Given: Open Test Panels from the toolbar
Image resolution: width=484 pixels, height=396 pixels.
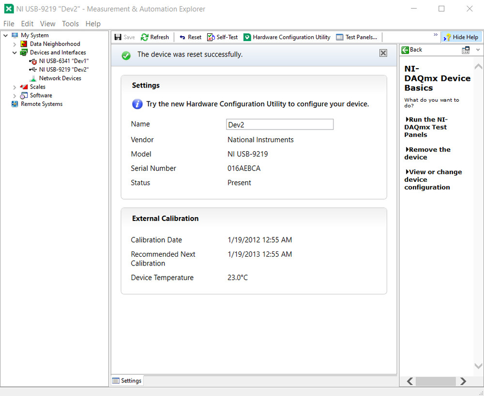Looking at the screenshot, I should point(357,37).
